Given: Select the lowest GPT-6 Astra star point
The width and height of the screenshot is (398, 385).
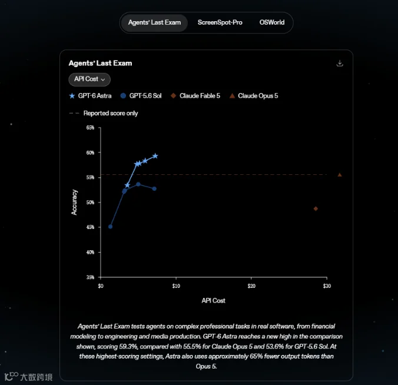Looking at the screenshot, I should 127,185.
